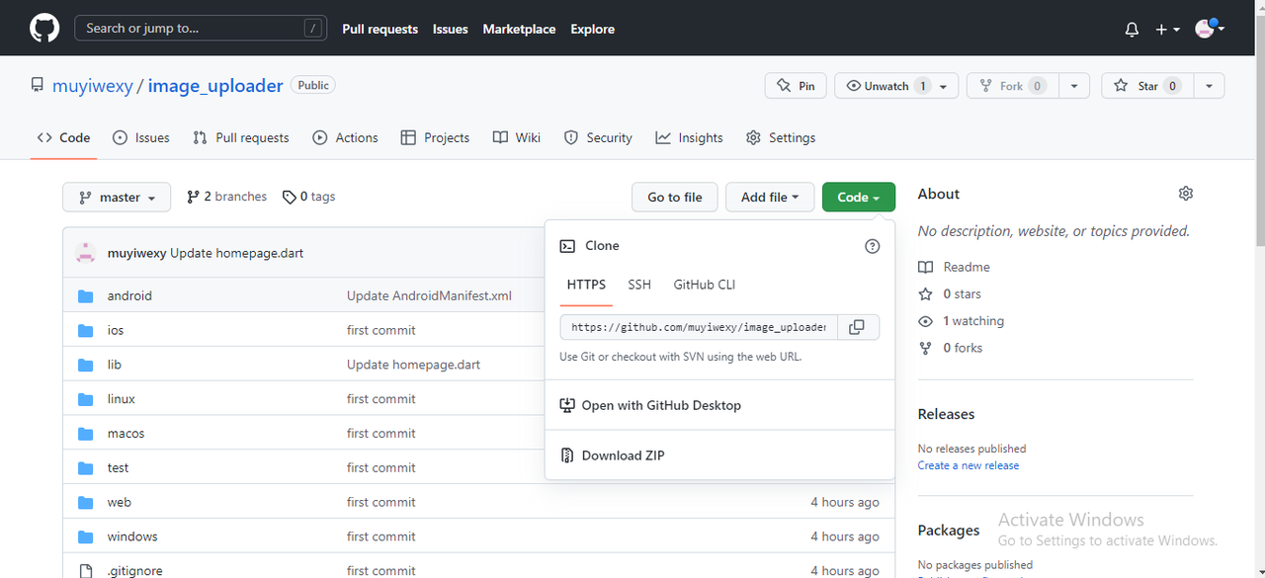1265x578 pixels.
Task: Open the master branch dropdown
Action: pos(117,198)
